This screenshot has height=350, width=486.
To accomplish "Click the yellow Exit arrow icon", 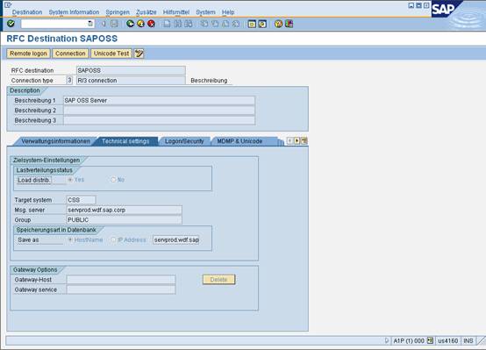I will 140,24.
